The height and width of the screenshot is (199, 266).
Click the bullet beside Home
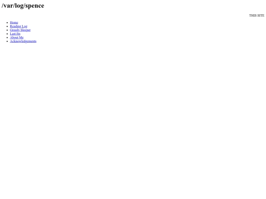click(7, 23)
